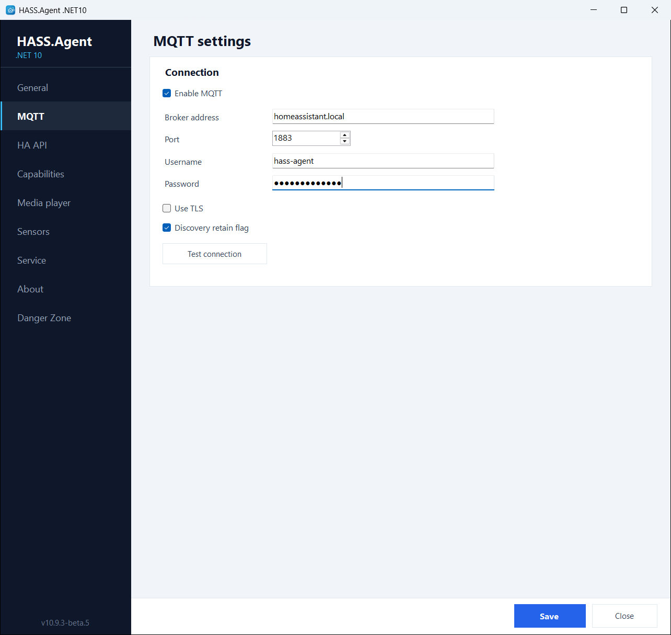Image resolution: width=671 pixels, height=635 pixels.
Task: Edit the Broker address field
Action: pyautogui.click(x=383, y=117)
